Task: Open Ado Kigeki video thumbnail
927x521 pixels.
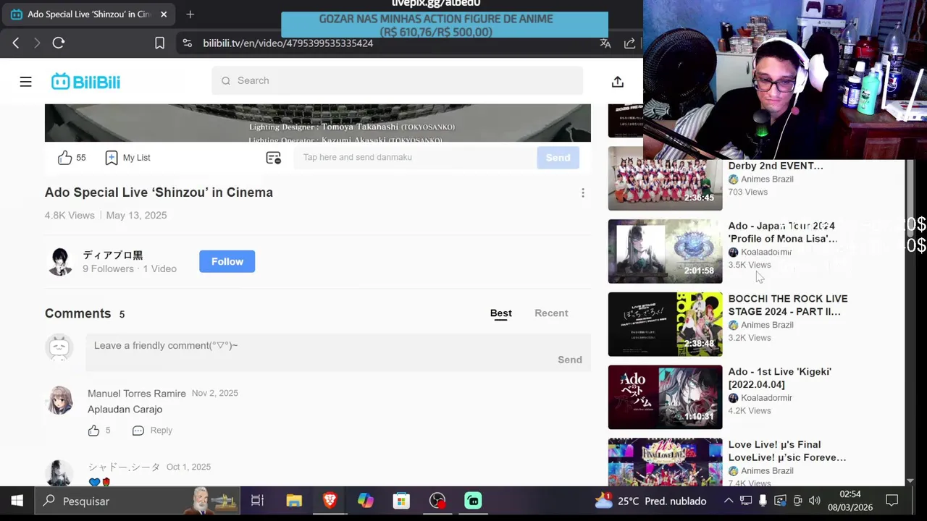Action: (665, 397)
